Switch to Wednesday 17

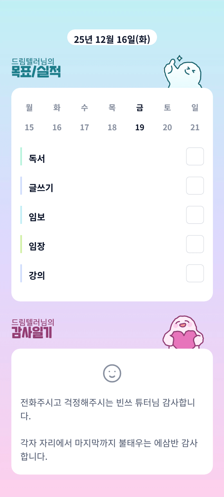85,127
